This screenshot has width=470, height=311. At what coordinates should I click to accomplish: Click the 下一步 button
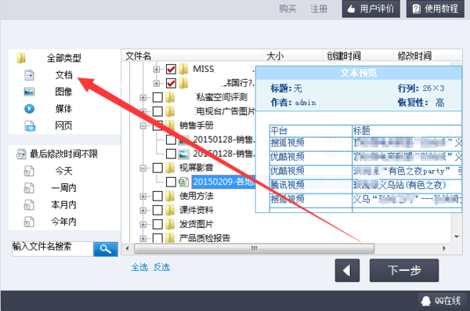404,270
